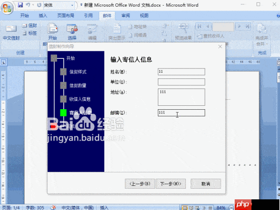Click the 预览结果 preview results icon
This screenshot has height=210, width=280.
(183, 31)
